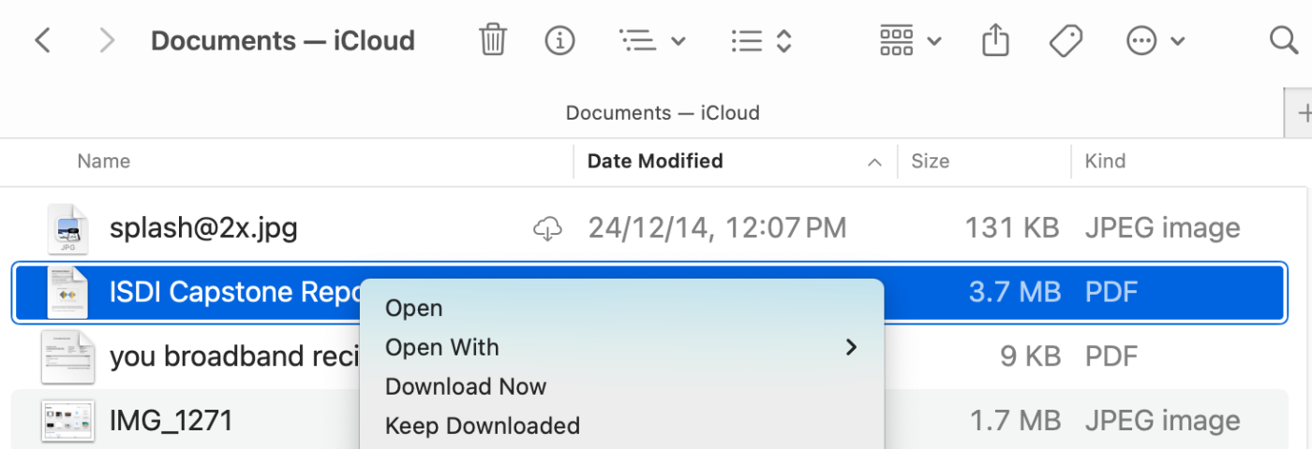Toggle the sort order stepper
The width and height of the screenshot is (1312, 449).
pyautogui.click(x=762, y=40)
